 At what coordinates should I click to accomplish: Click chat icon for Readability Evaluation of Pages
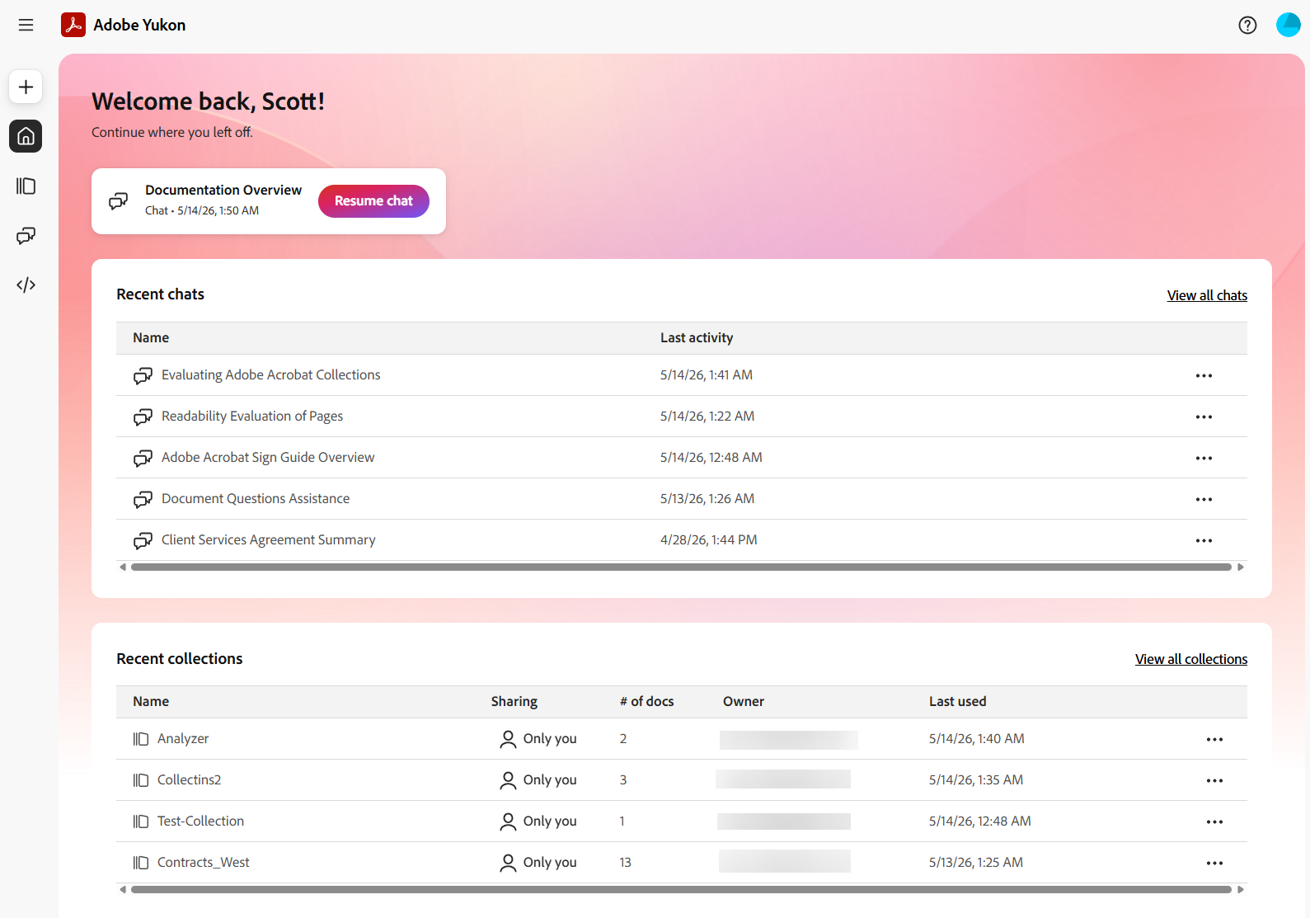143,417
